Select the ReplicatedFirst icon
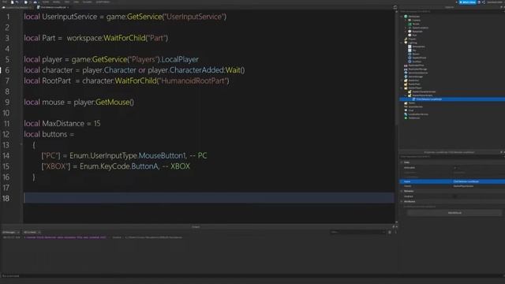The image size is (505, 284). [x=406, y=65]
